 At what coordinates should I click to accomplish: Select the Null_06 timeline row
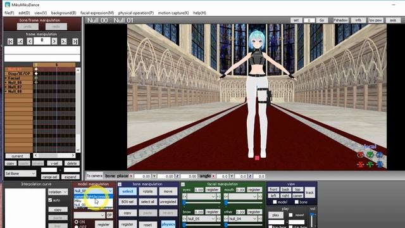[18, 82]
